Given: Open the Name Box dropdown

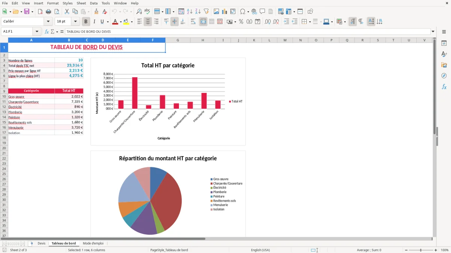Looking at the screenshot, I should click(37, 32).
